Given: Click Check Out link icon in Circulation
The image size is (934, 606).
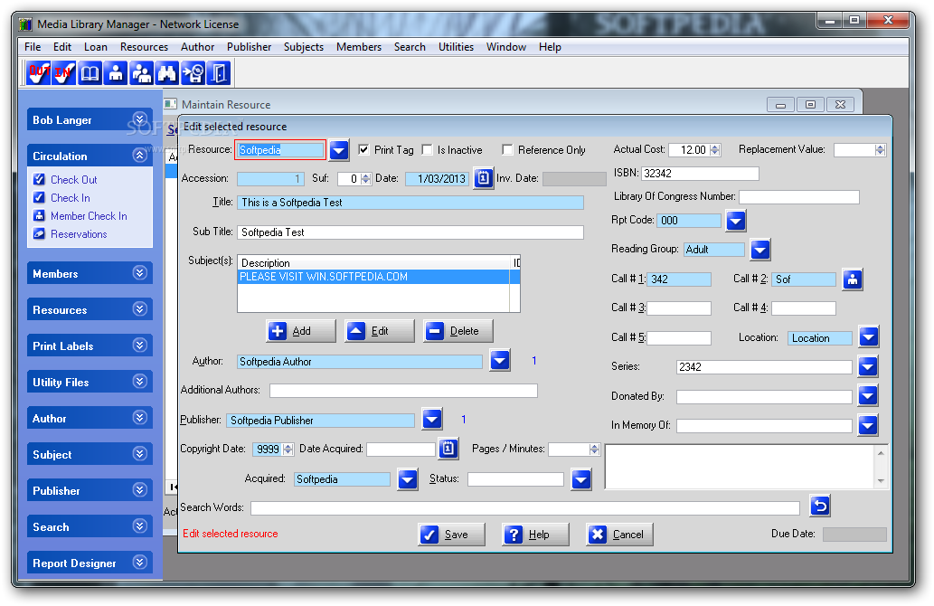Looking at the screenshot, I should coord(39,179).
